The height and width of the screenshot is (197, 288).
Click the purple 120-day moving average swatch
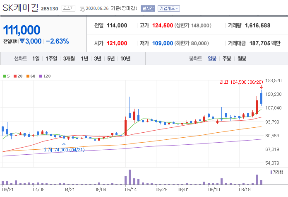point(41,76)
